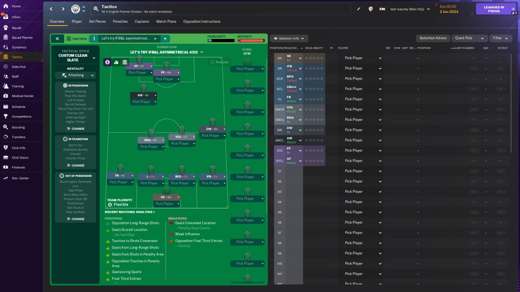Click the Selection Advice button
The width and height of the screenshot is (520, 292).
pyautogui.click(x=433, y=38)
